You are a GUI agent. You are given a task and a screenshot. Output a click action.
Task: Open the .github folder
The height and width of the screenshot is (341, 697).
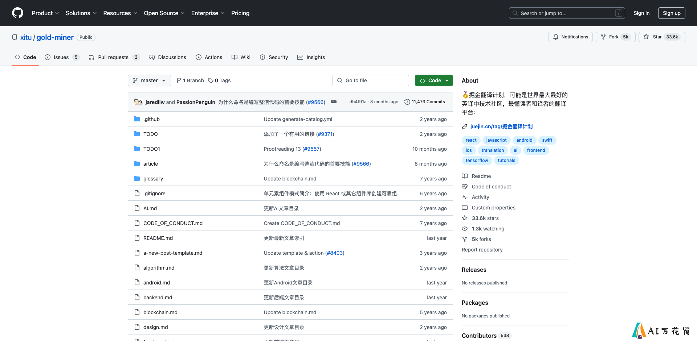(151, 119)
